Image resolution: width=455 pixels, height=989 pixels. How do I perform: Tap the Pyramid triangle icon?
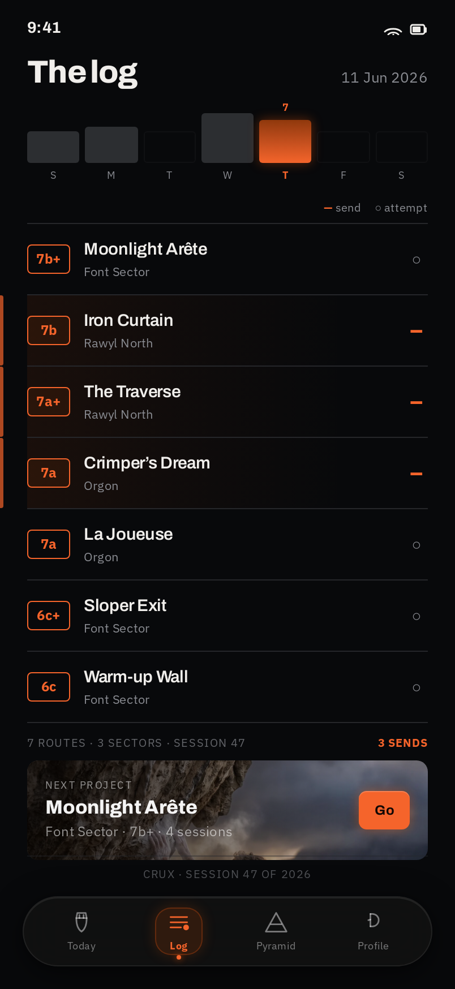[276, 922]
